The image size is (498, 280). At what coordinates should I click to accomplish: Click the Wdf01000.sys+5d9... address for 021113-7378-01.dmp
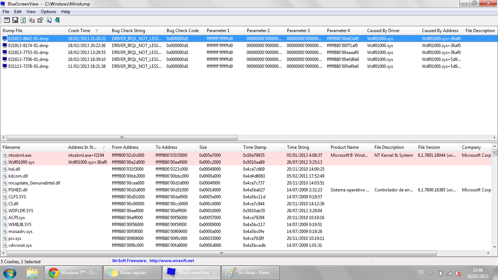(441, 66)
